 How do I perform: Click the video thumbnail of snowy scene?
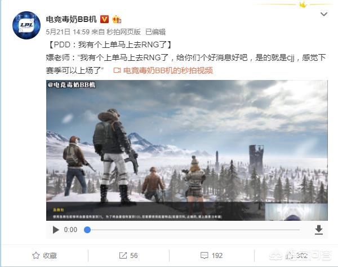point(187,150)
